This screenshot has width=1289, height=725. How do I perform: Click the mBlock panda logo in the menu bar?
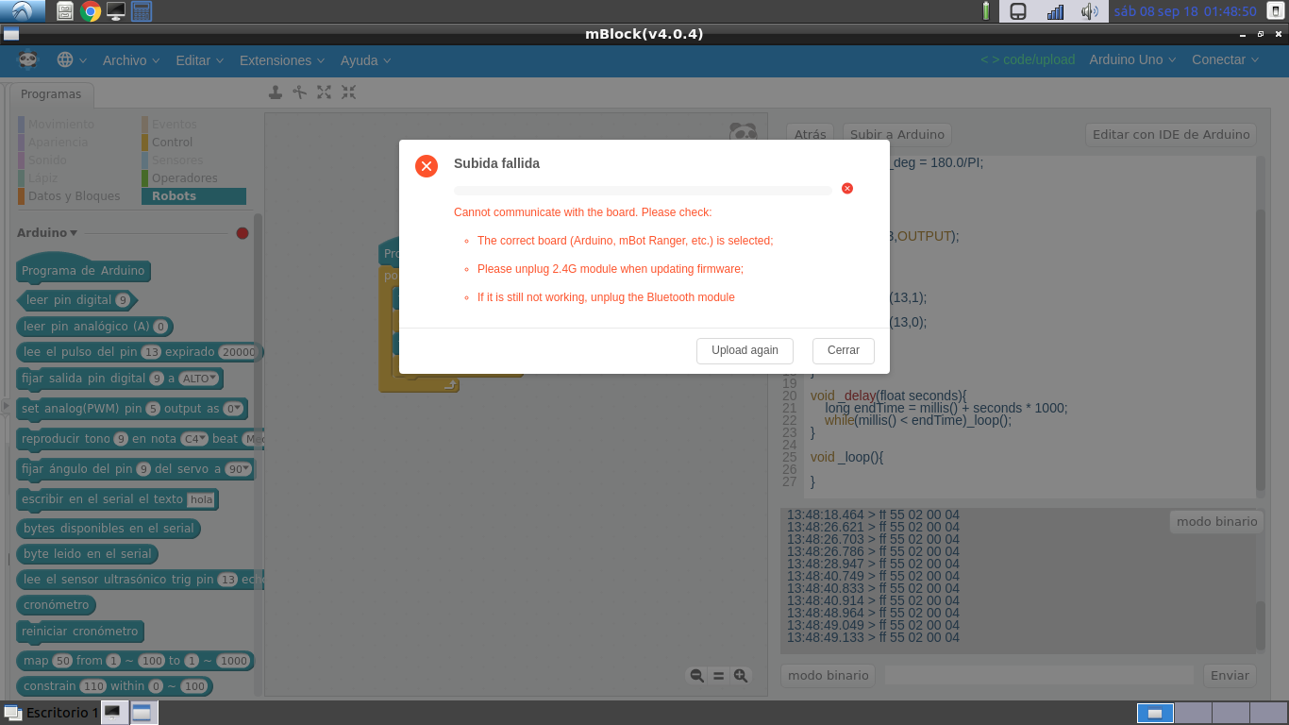pos(27,59)
